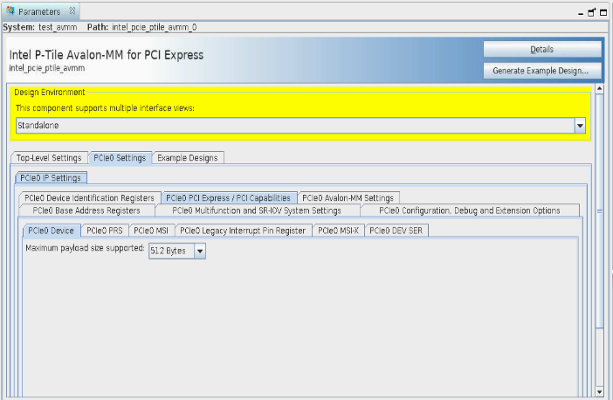Select PCIe0 PCI Express / PCI Capabilities tab
The height and width of the screenshot is (400, 613).
click(x=229, y=198)
